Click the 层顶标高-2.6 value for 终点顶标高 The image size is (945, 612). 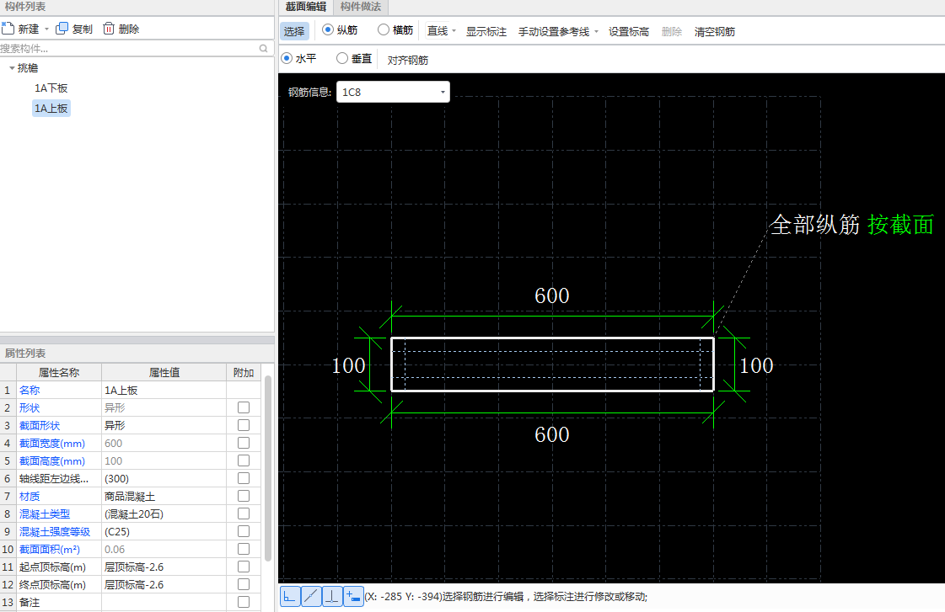click(x=164, y=585)
